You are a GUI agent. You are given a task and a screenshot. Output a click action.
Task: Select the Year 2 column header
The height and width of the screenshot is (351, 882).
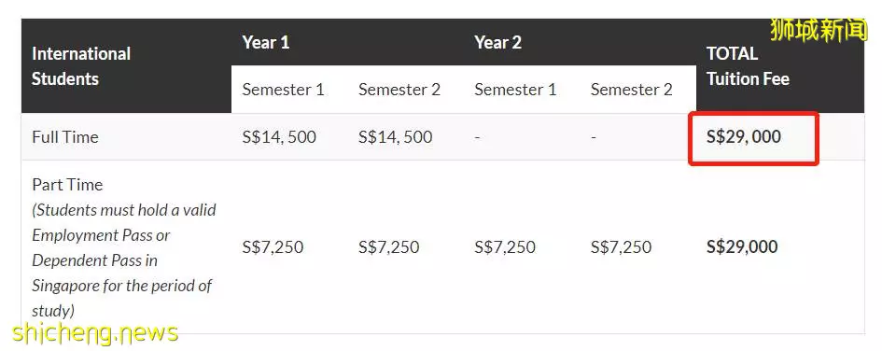[497, 42]
